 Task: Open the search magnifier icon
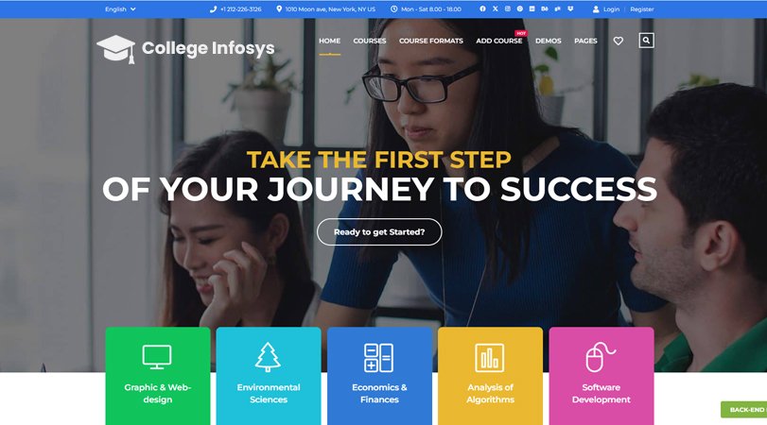(x=646, y=41)
